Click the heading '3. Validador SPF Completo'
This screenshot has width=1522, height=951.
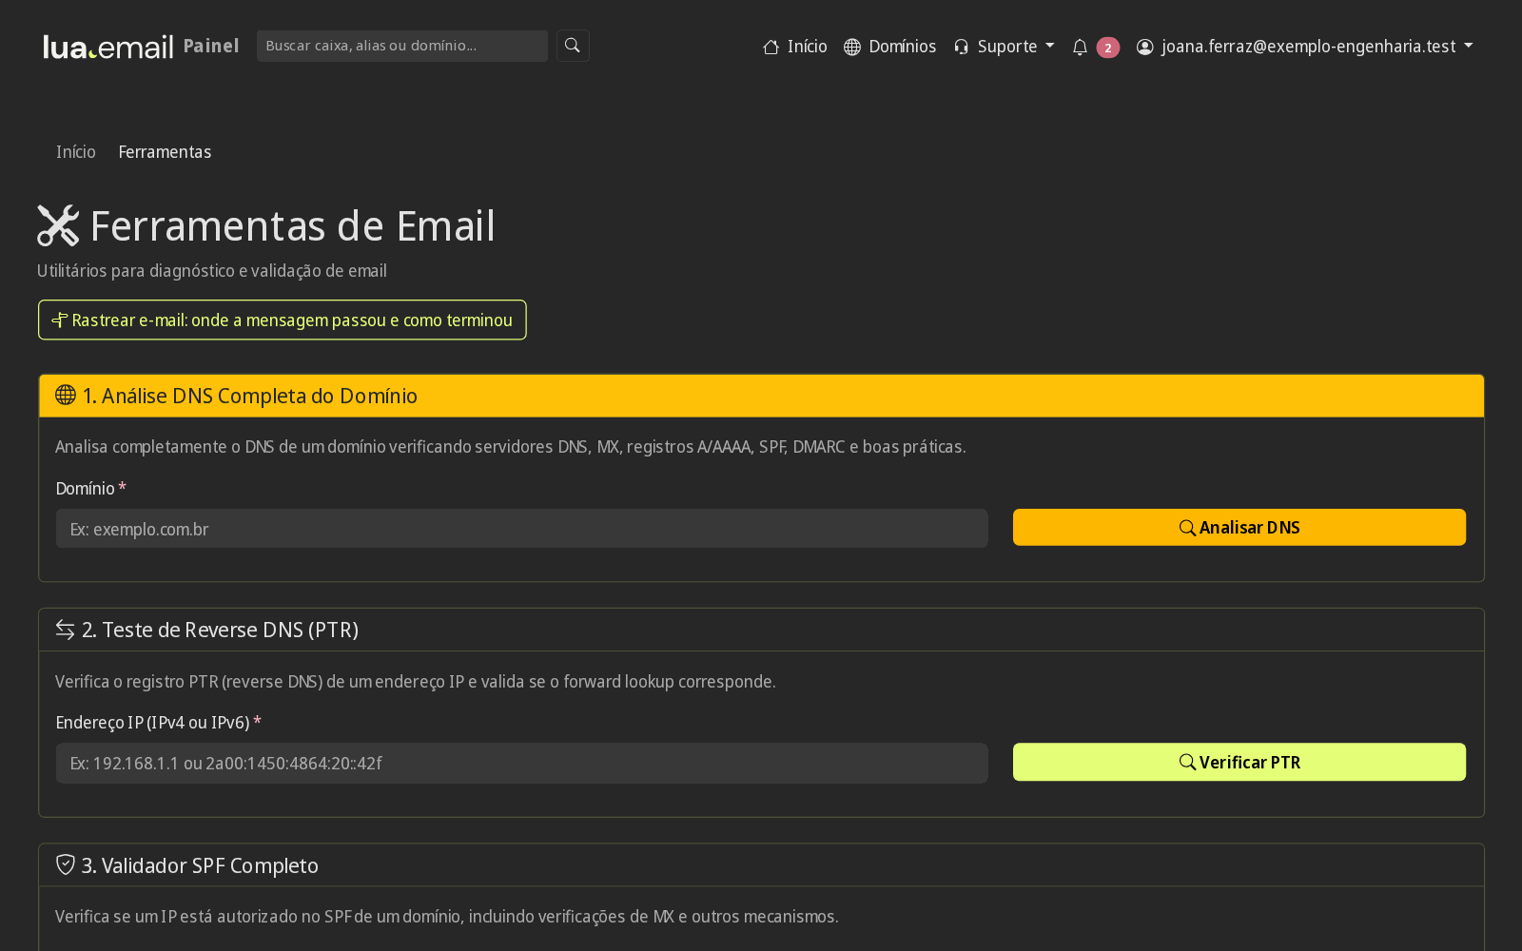[x=200, y=865]
